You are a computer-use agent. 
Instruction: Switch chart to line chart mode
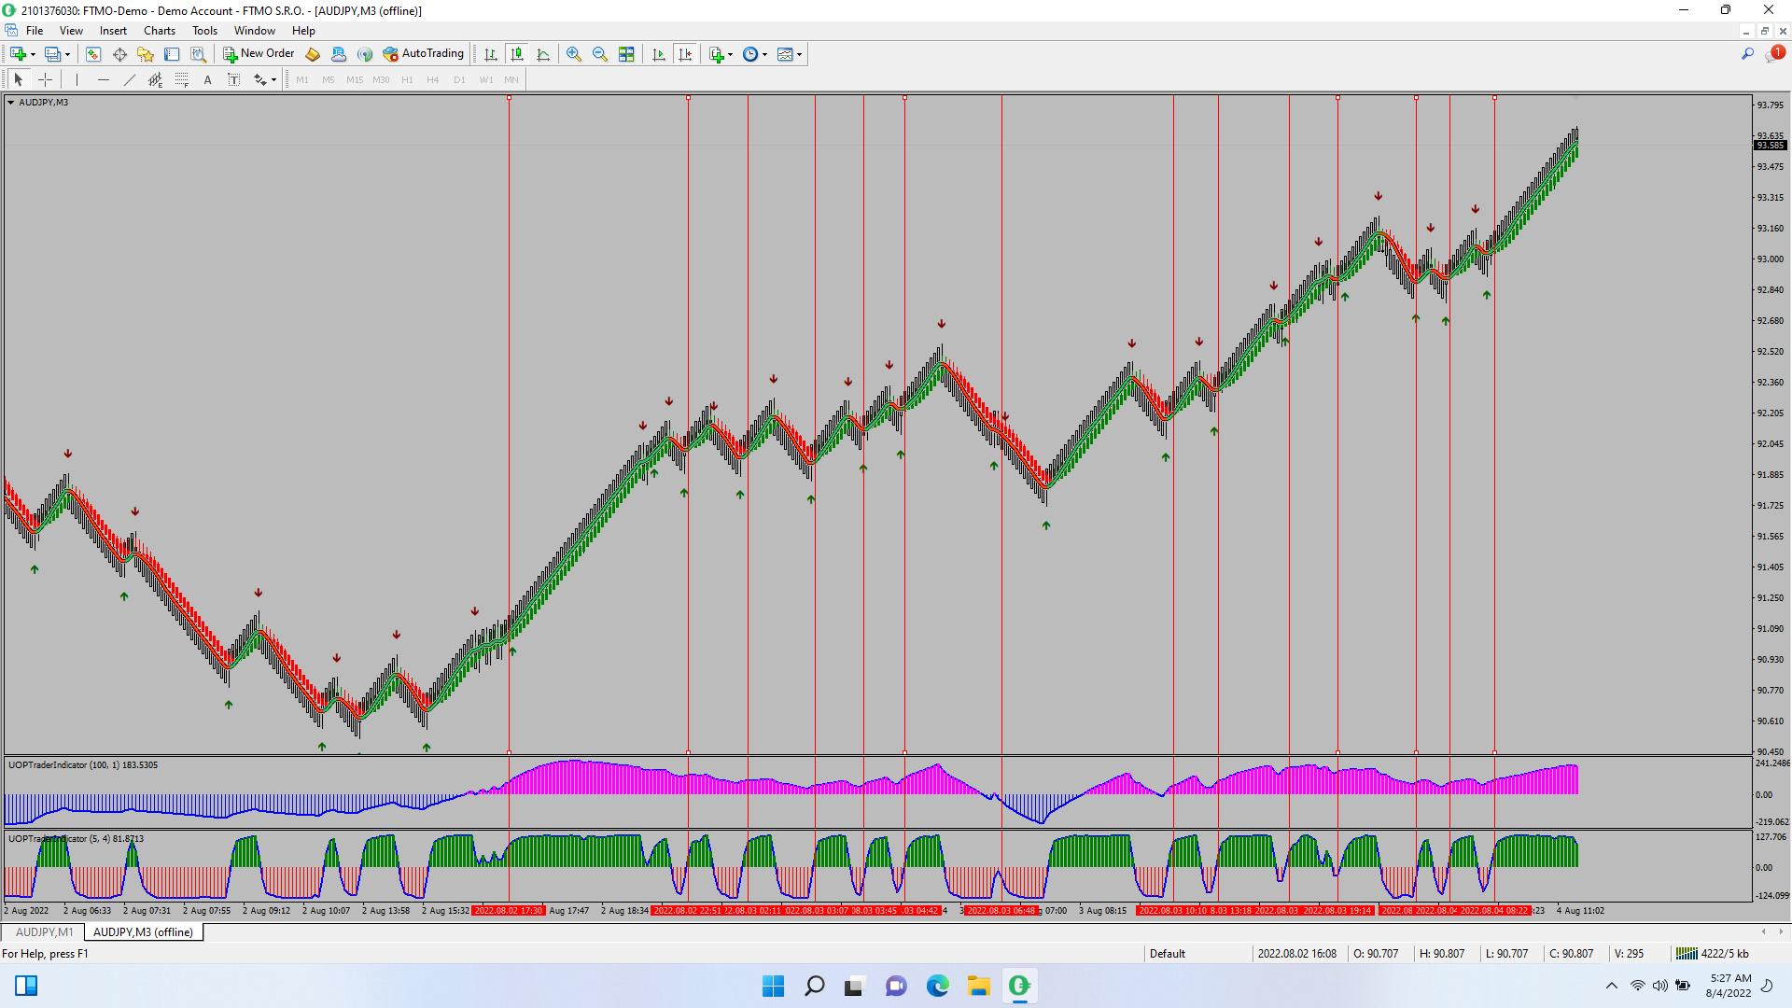pos(543,54)
